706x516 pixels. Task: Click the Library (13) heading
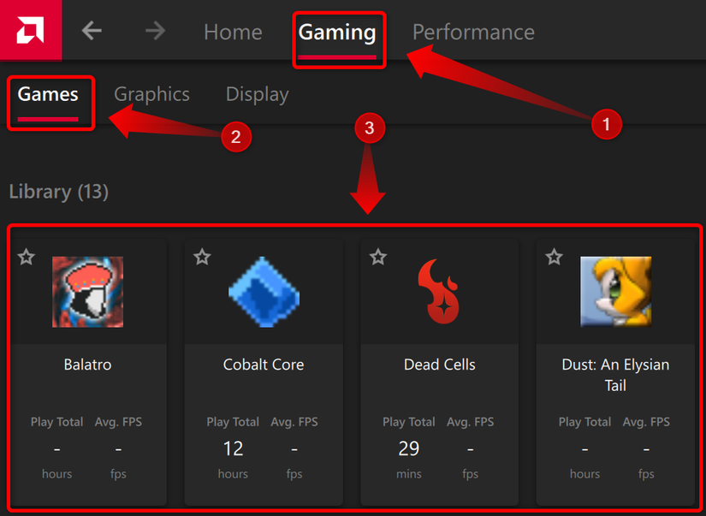[x=59, y=193]
